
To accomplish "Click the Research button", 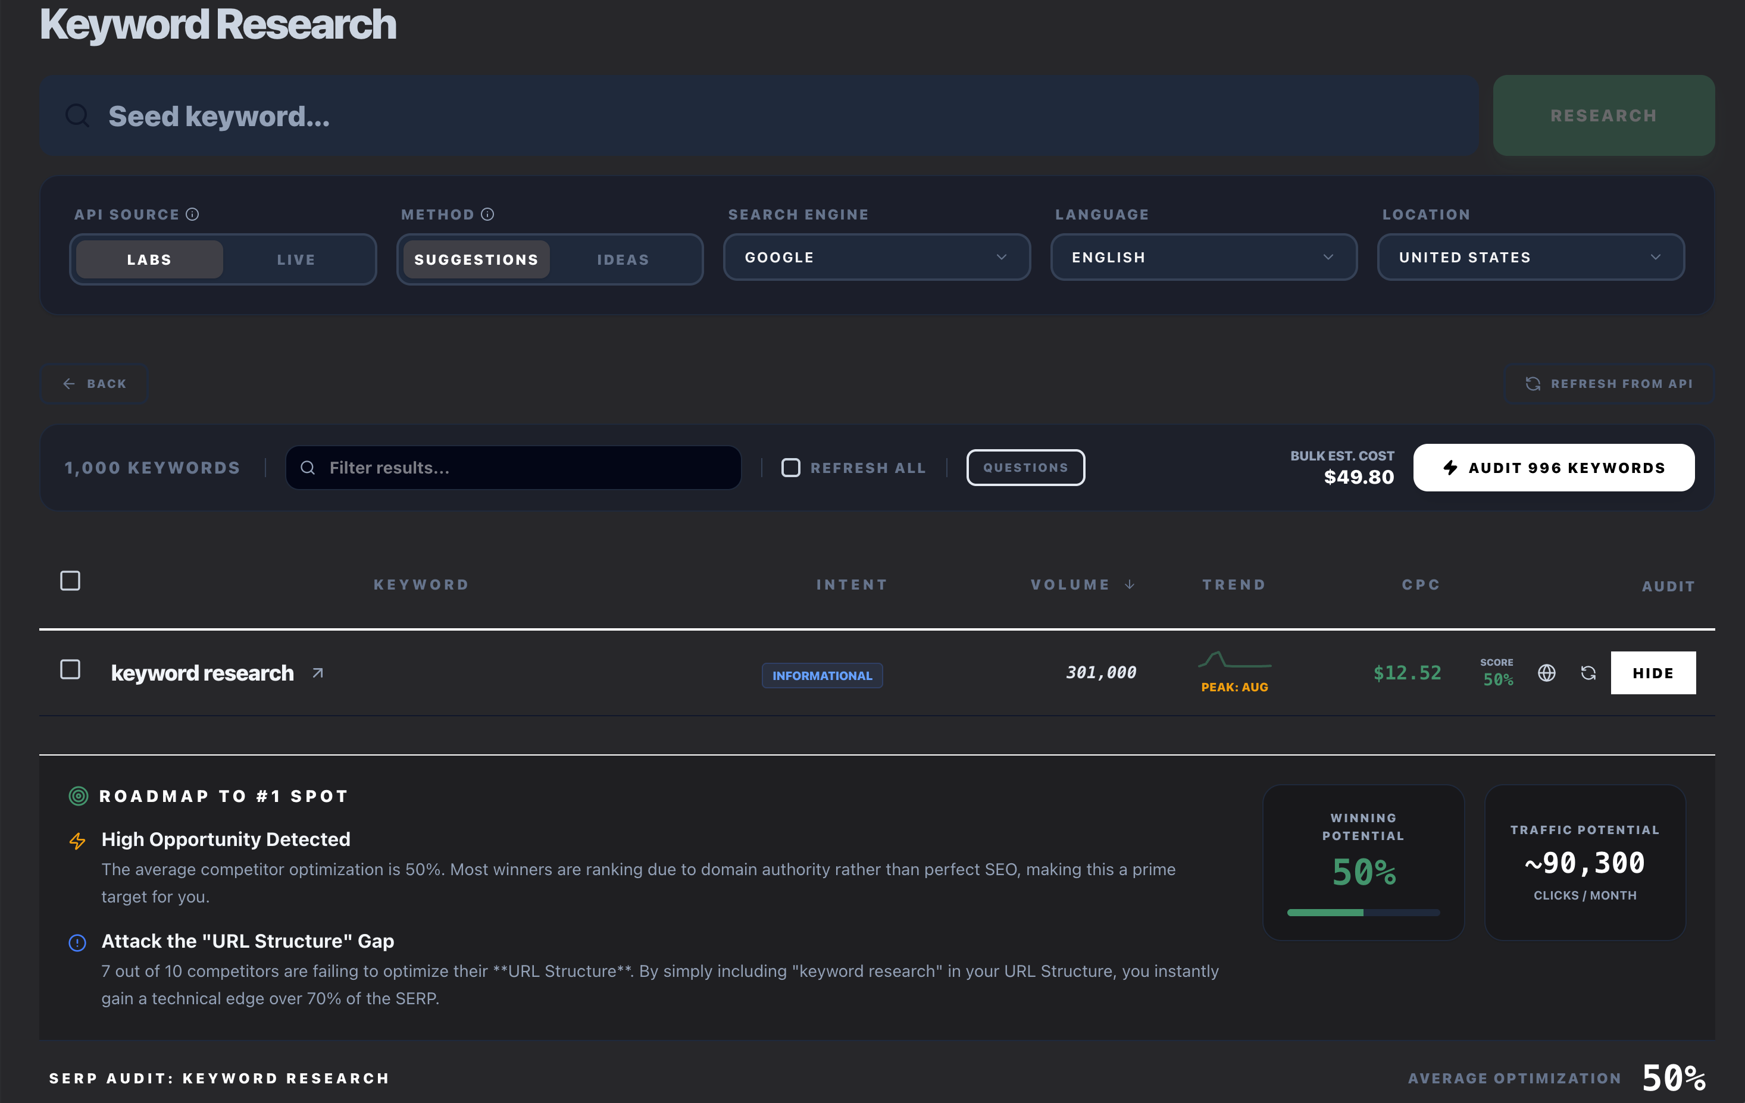I will [x=1604, y=115].
